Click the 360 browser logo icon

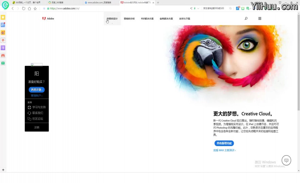(5, 5)
